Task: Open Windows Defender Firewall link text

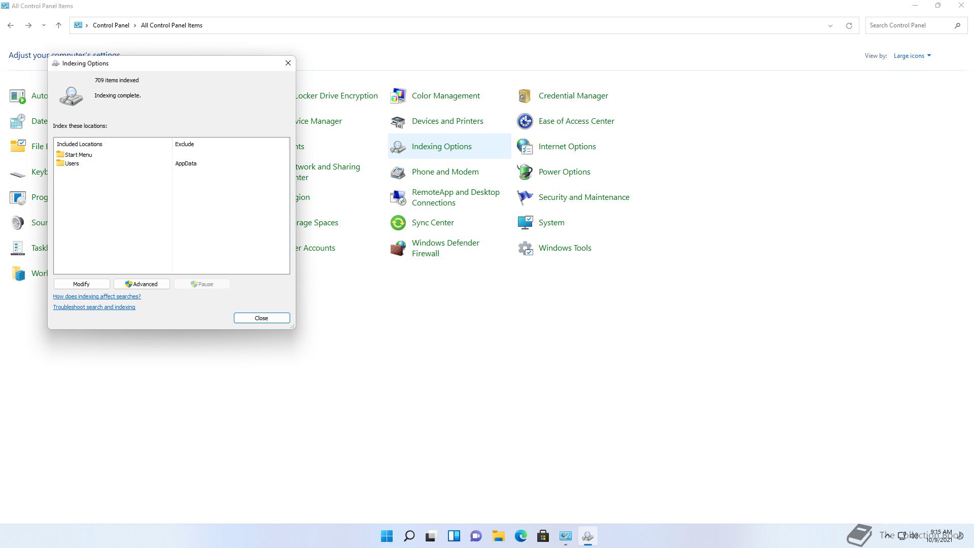Action: [445, 248]
